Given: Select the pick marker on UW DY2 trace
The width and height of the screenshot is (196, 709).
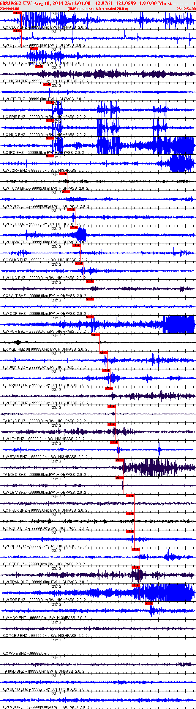Looking at the screenshot, I should (x=18, y=31).
